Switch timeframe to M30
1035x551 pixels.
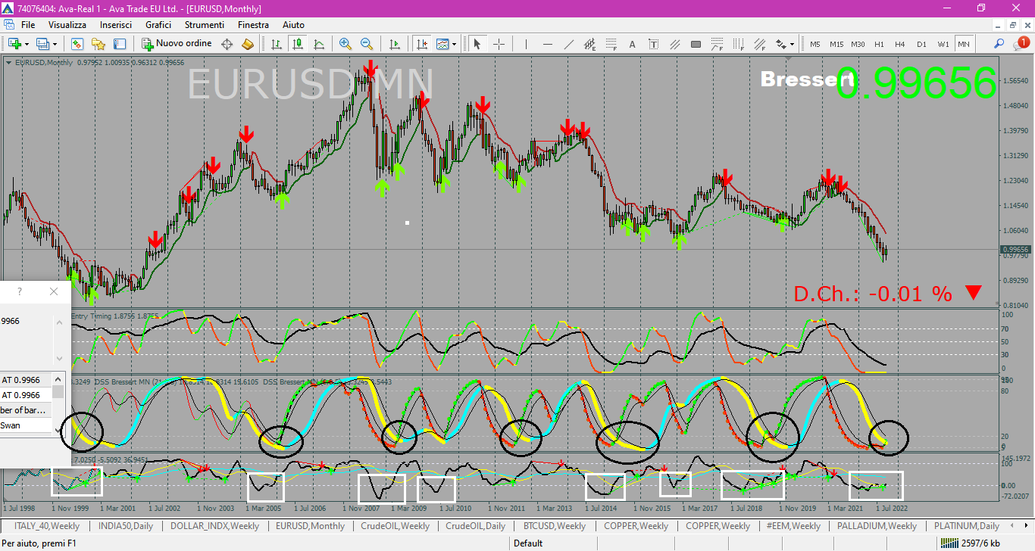pyautogui.click(x=858, y=44)
